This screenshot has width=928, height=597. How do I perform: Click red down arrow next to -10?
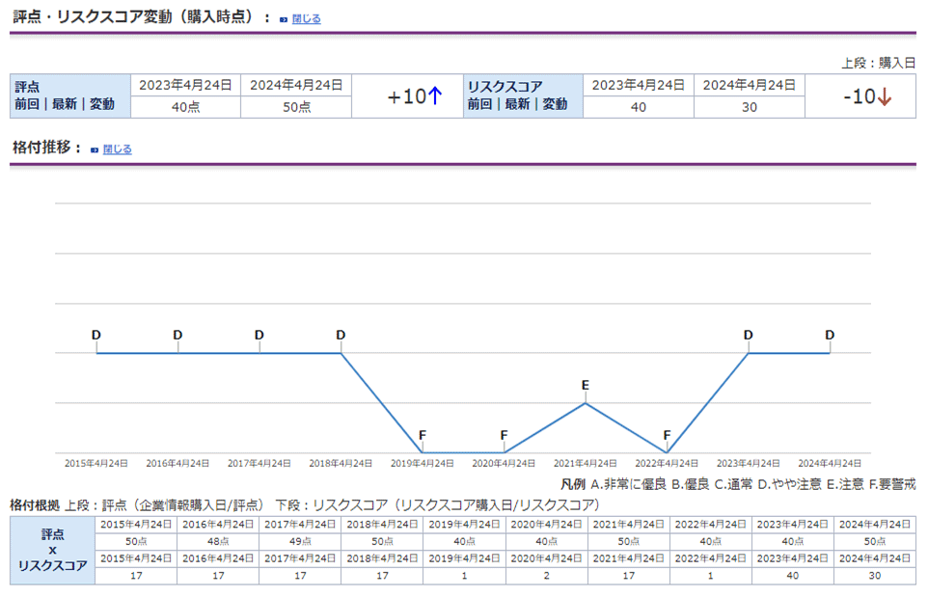[x=885, y=96]
